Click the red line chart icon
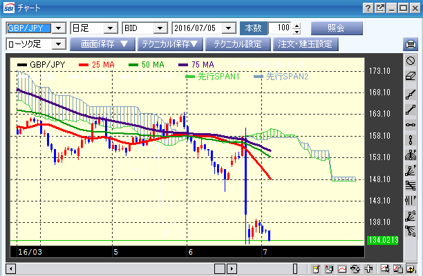 [342, 268]
